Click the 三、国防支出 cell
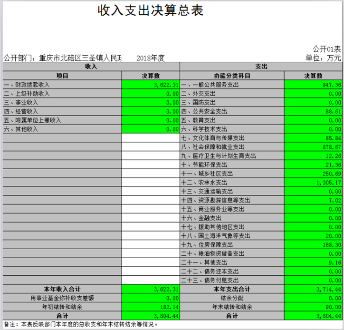The image size is (344, 330). [232, 102]
